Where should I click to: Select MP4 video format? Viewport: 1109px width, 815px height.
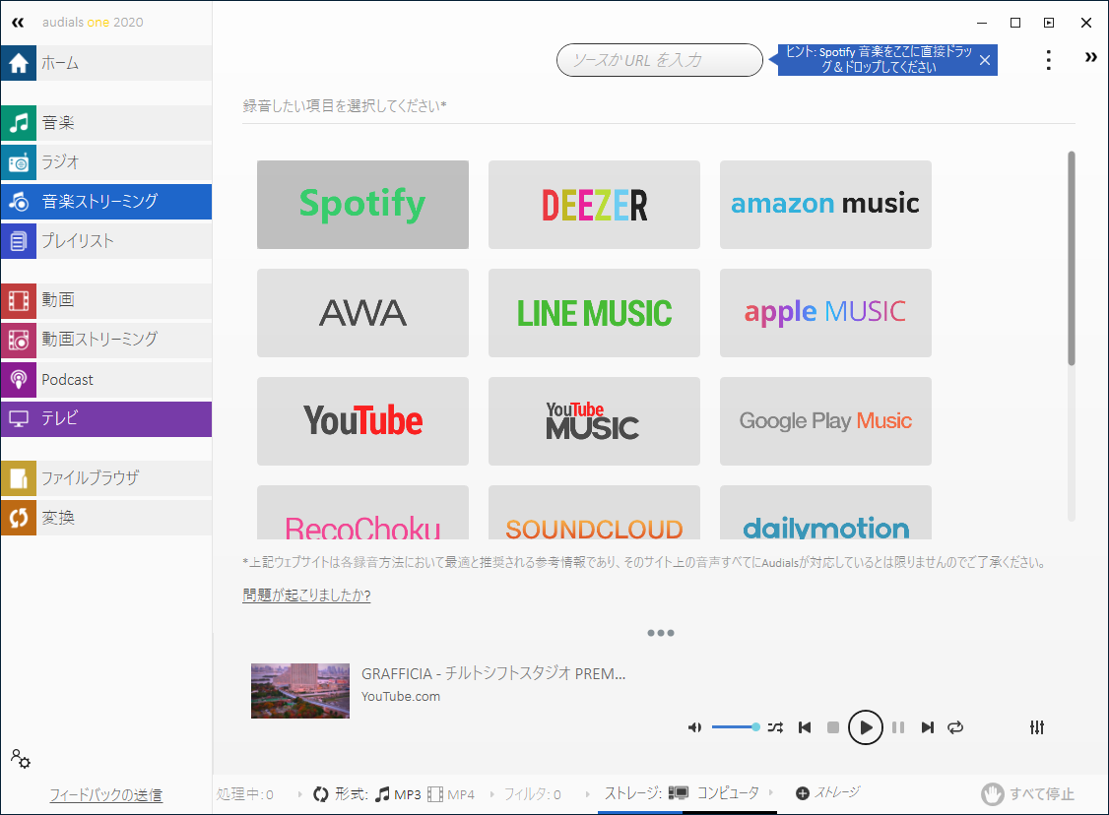click(451, 794)
